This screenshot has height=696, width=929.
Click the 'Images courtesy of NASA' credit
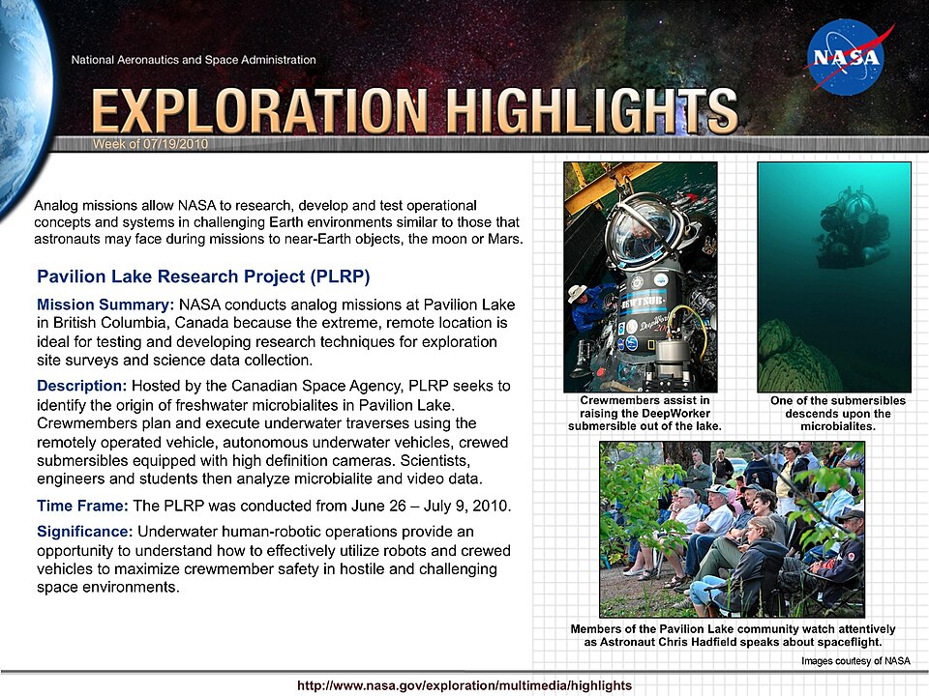pyautogui.click(x=855, y=660)
